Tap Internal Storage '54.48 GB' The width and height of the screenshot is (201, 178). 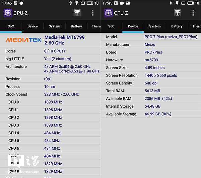point(152,106)
